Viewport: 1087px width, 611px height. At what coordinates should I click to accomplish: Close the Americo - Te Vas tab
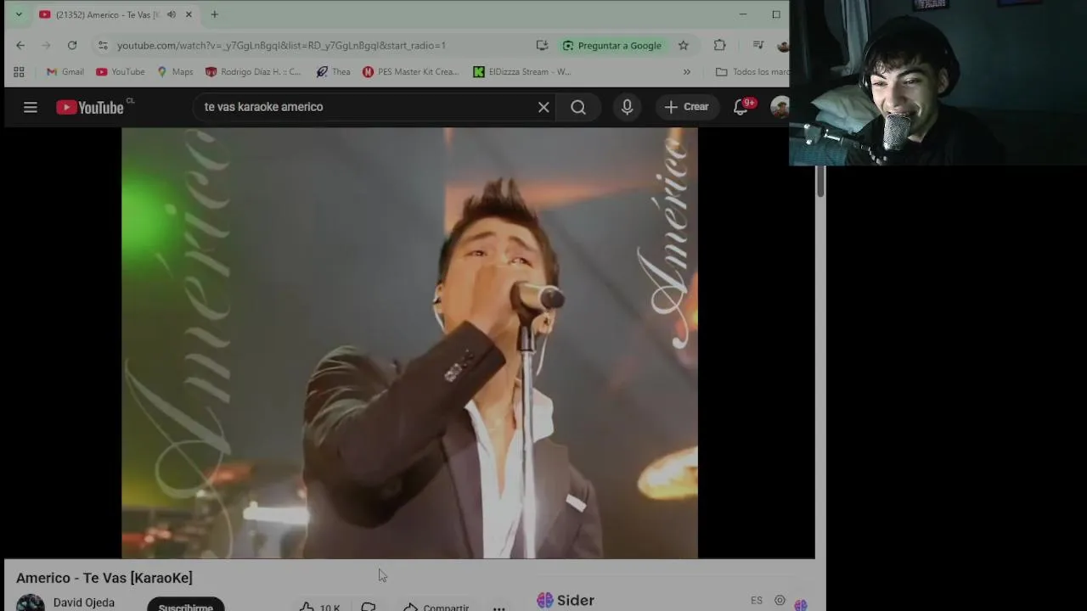[189, 14]
